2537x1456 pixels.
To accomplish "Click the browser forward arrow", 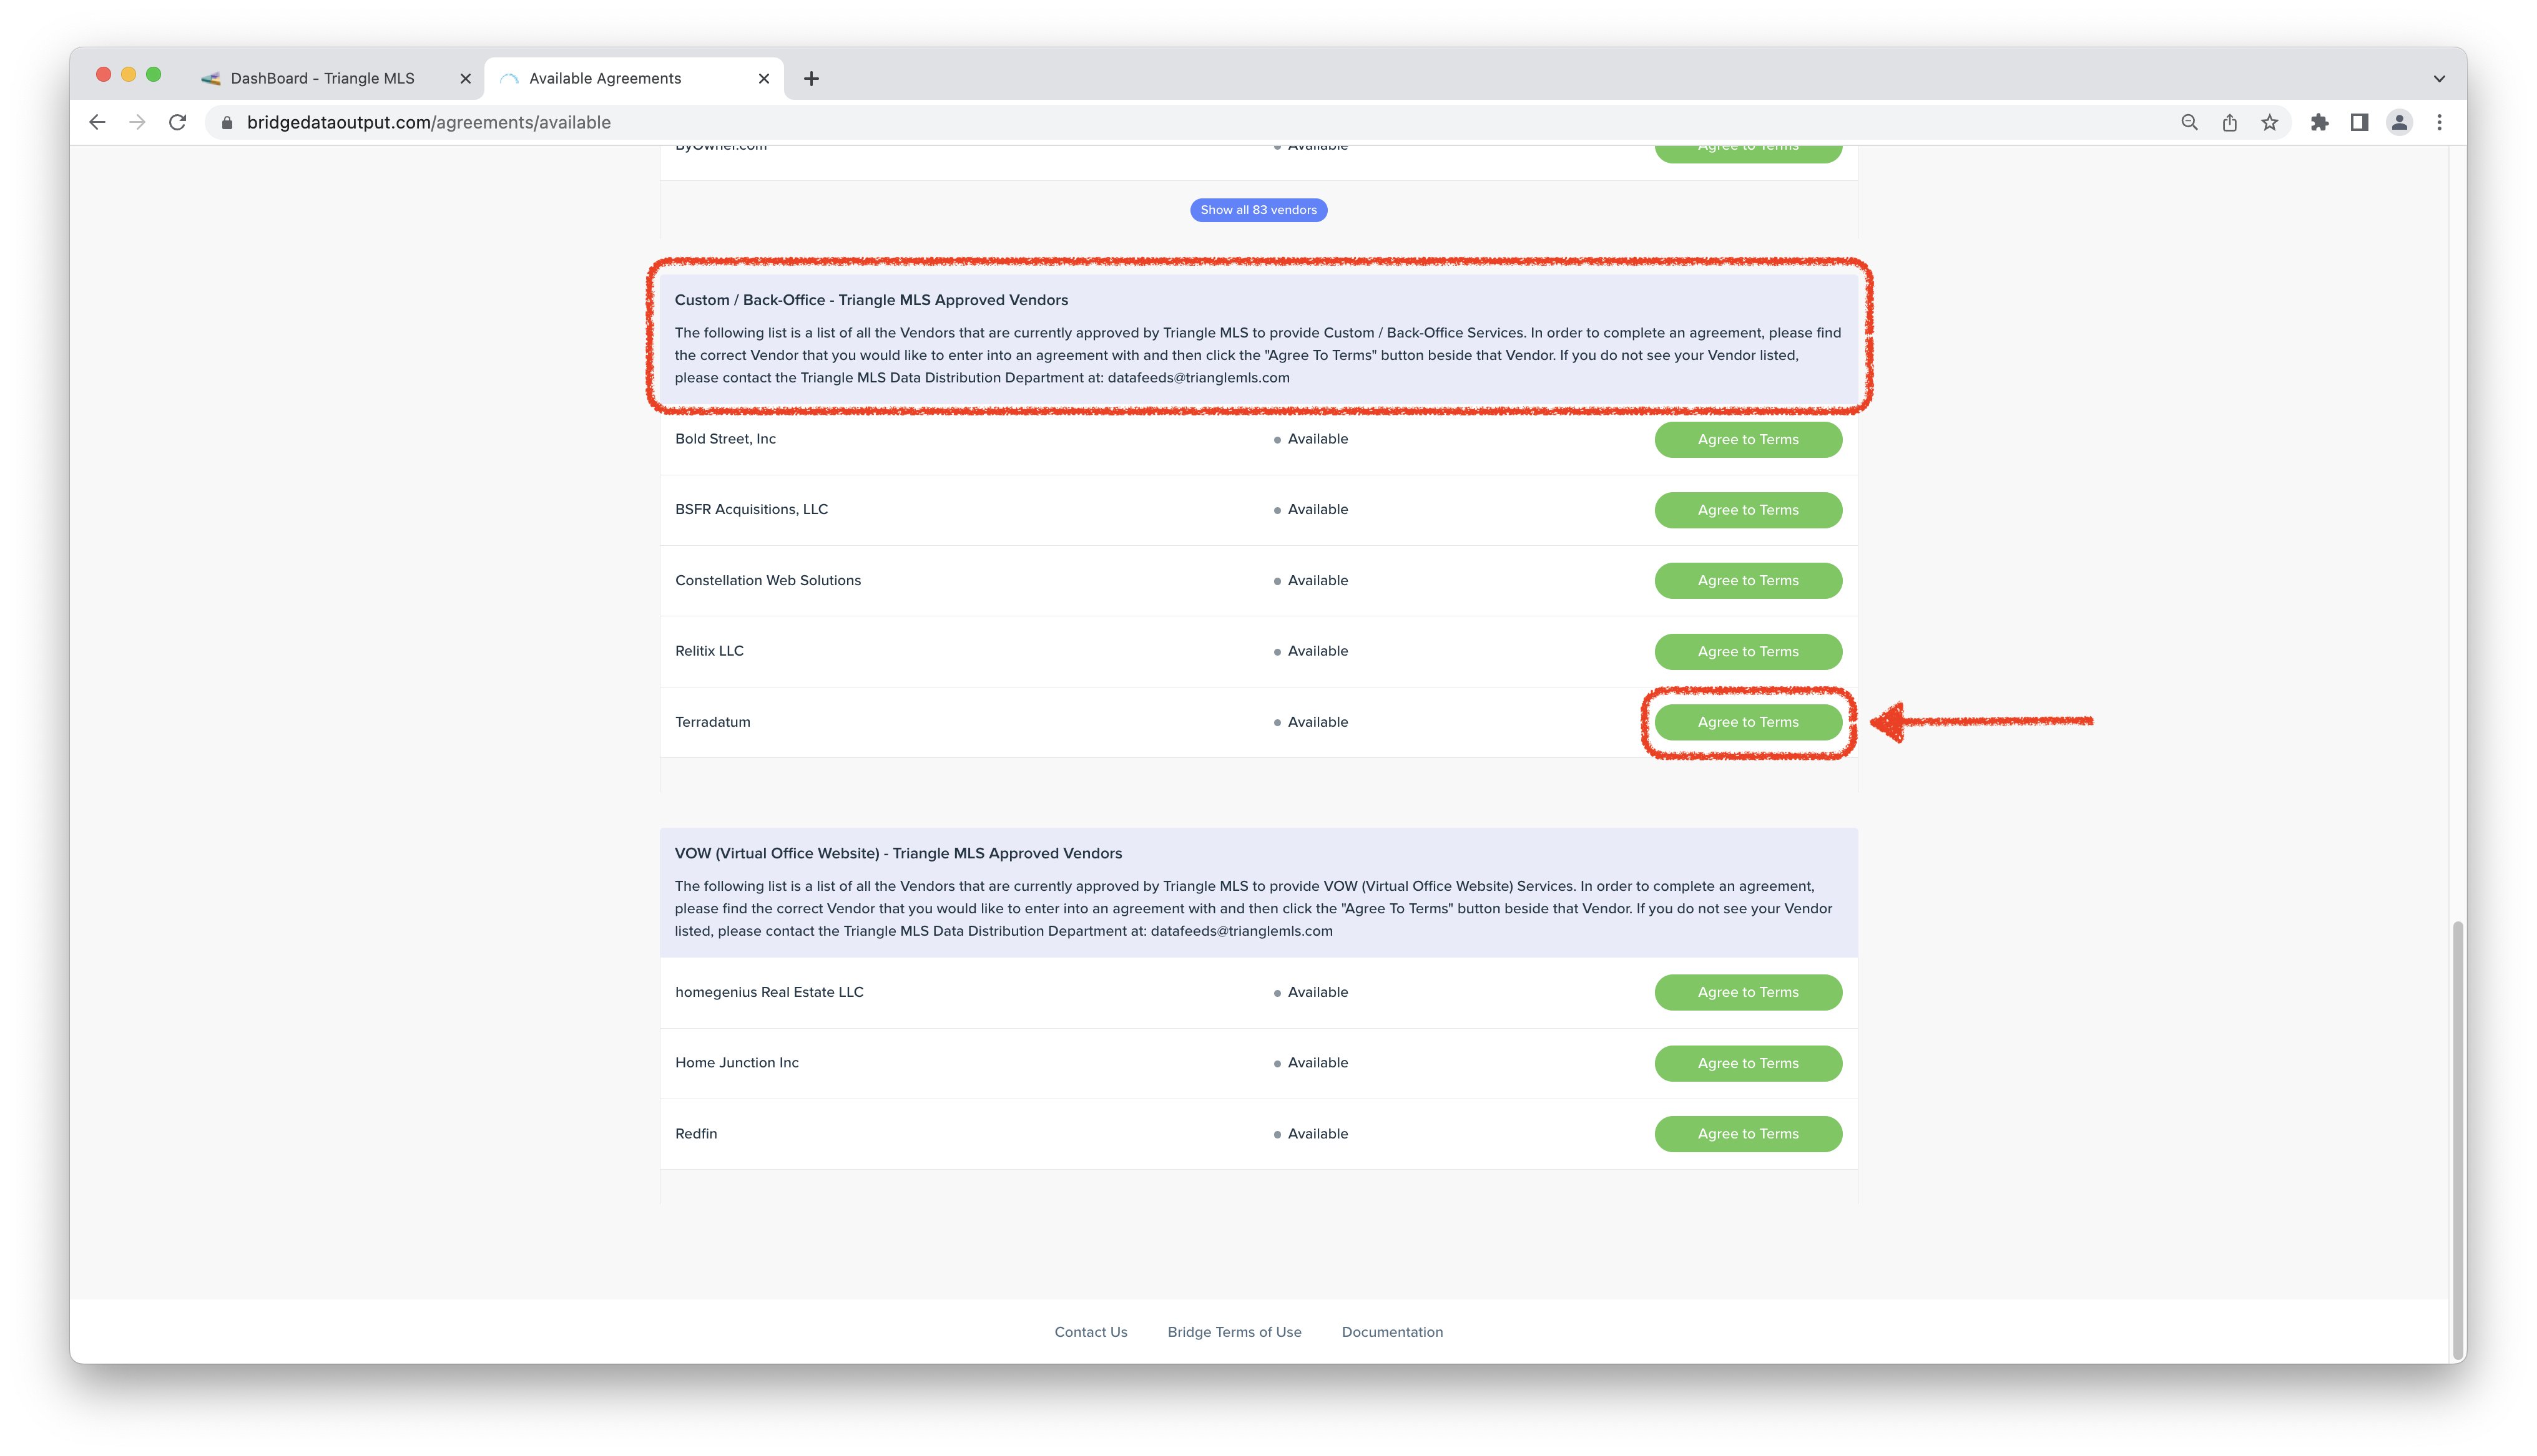I will [137, 122].
